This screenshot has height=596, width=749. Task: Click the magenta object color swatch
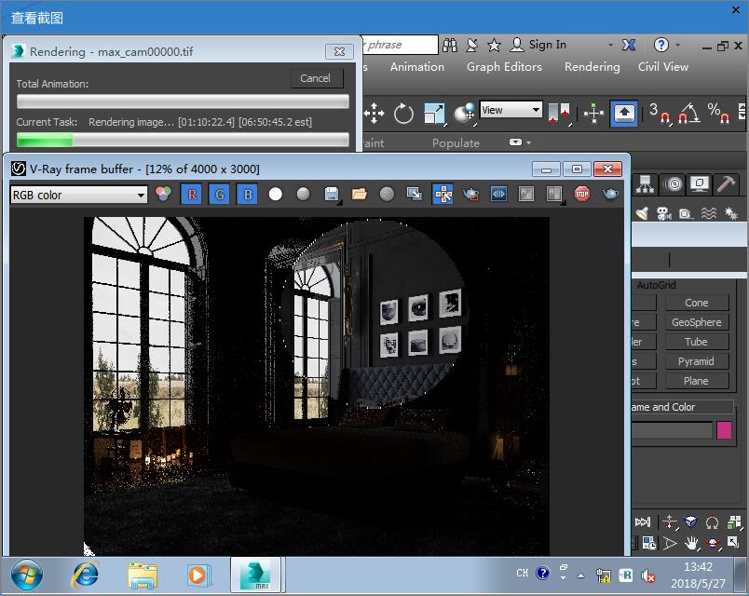pyautogui.click(x=724, y=430)
